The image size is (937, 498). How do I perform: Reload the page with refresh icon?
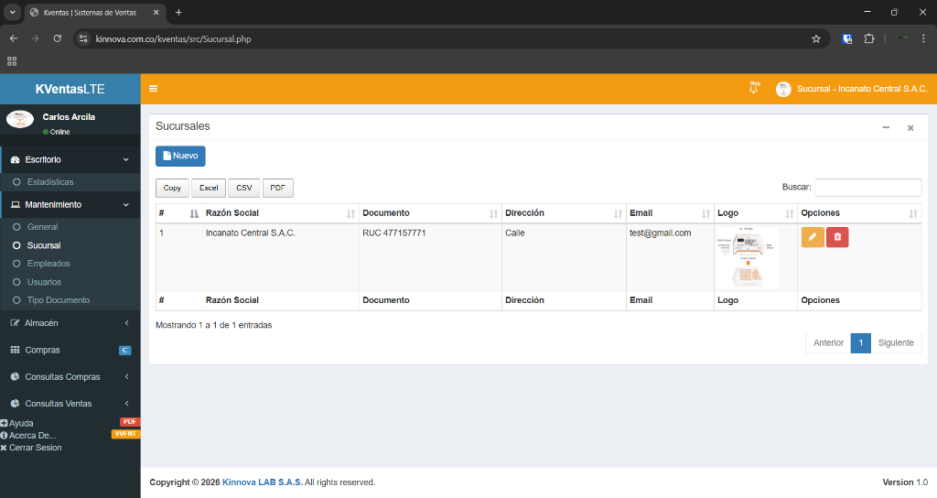[x=58, y=38]
